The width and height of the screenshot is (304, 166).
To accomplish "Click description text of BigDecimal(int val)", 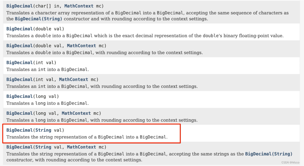I will (x=48, y=70).
